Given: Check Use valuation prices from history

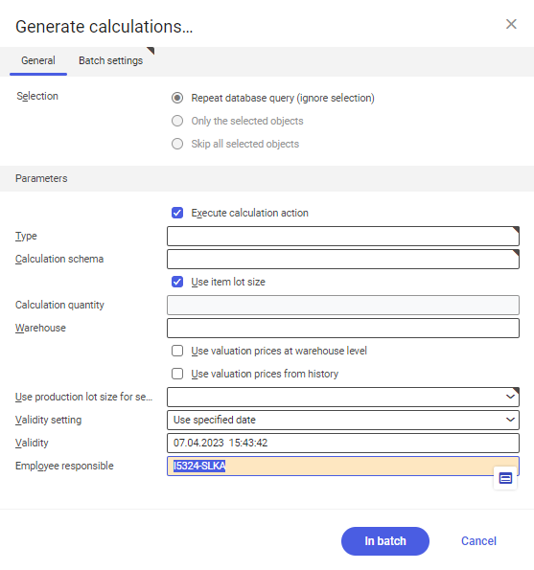Looking at the screenshot, I should point(177,374).
